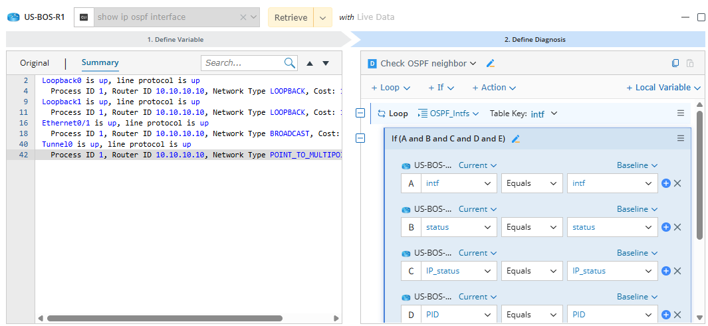
Task: Click the Retrieve button
Action: (x=291, y=18)
